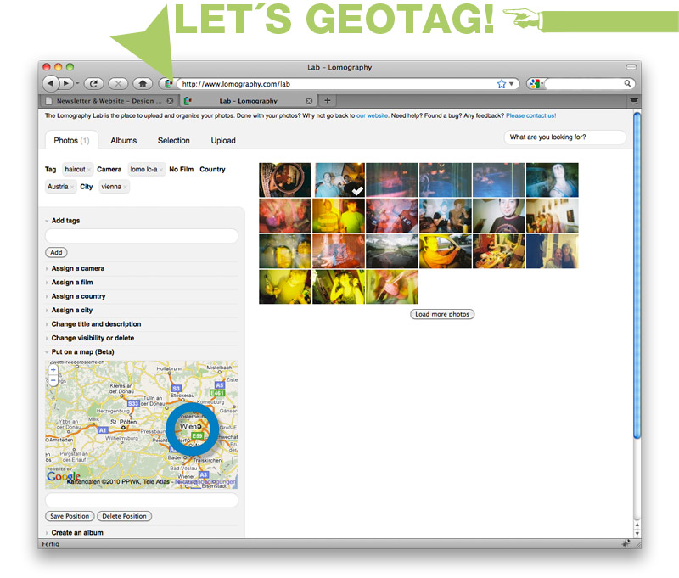Remove the lomo lc-a camera filter
Viewport: 679px width, 578px height.
(x=160, y=170)
